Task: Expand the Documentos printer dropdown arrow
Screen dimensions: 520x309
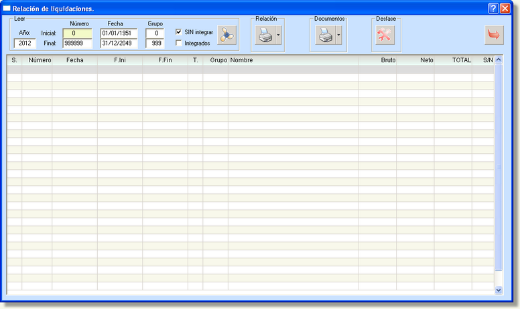Action: [x=338, y=35]
